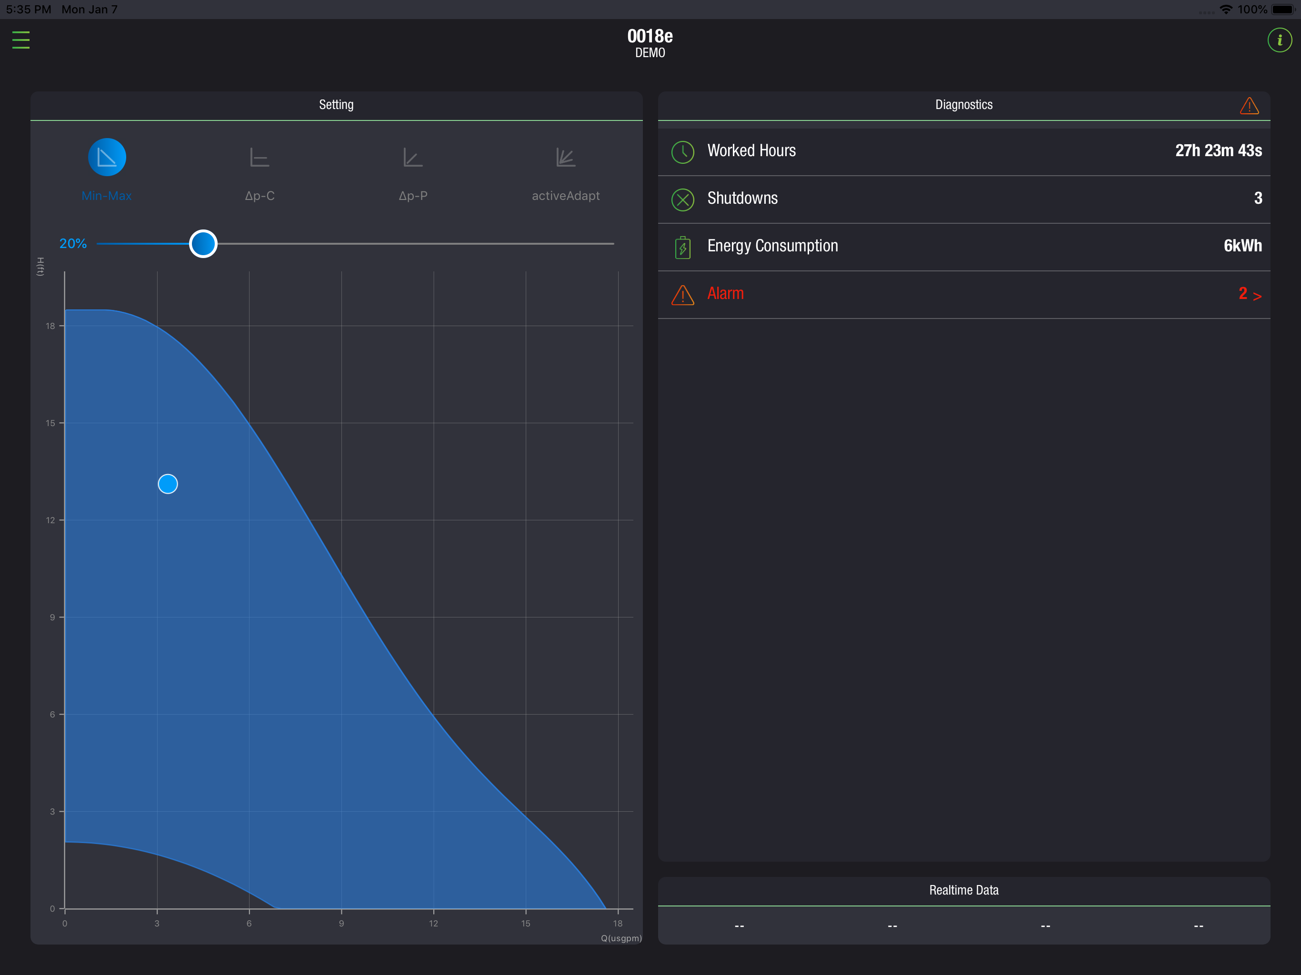Select the Δp-P mode icon
Viewport: 1301px width, 975px height.
pos(413,158)
